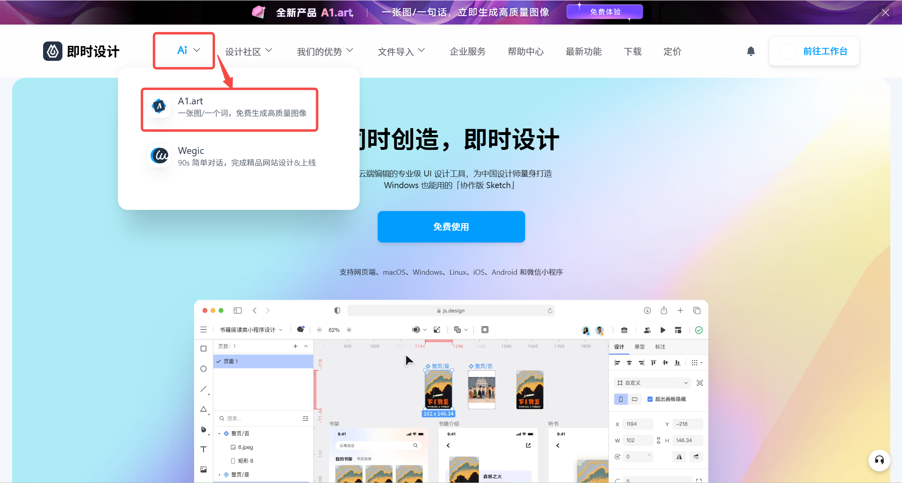
Task: Select the triangle shape tool
Action: click(x=204, y=409)
